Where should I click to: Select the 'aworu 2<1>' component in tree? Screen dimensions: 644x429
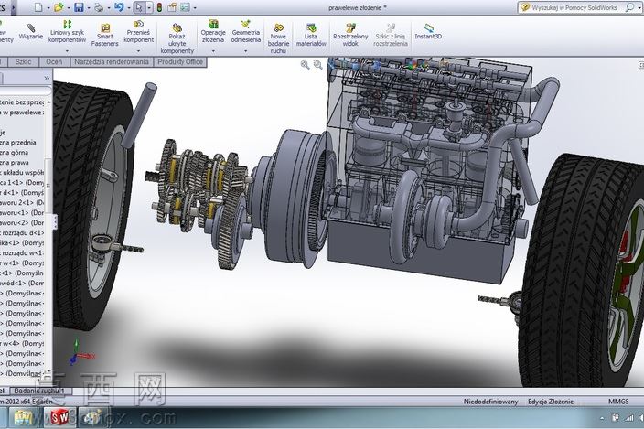pyautogui.click(x=22, y=202)
